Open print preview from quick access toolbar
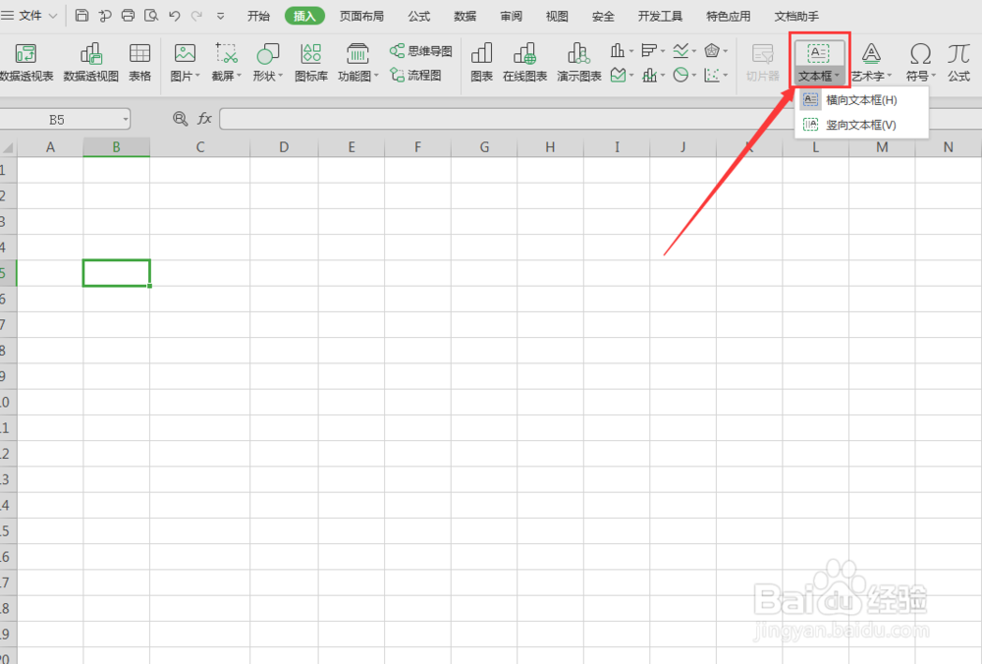 pyautogui.click(x=151, y=16)
